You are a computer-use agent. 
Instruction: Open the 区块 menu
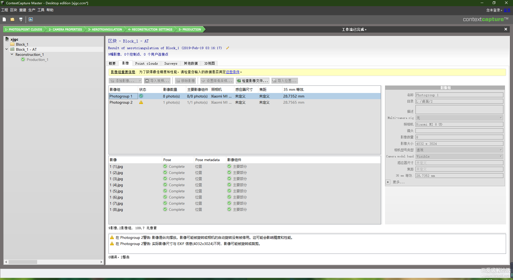click(x=14, y=10)
